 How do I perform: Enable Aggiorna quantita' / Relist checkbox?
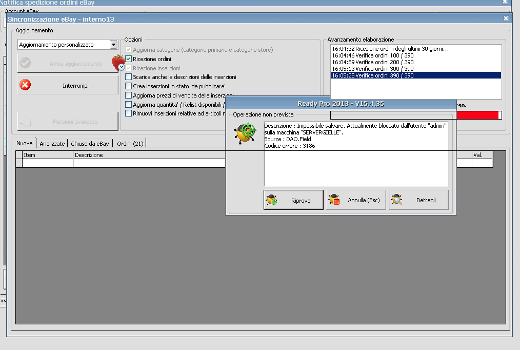click(x=128, y=104)
